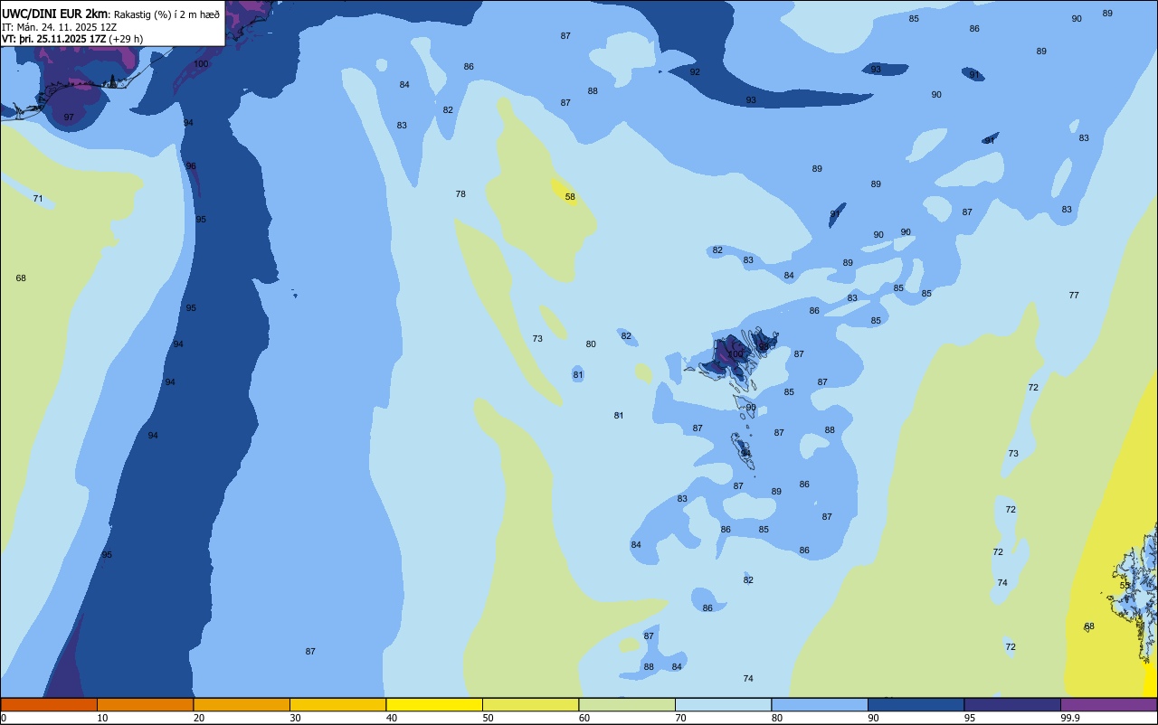Click the dark orange 0–10 legend swatch
Viewport: 1158px width, 725px height.
point(49,704)
